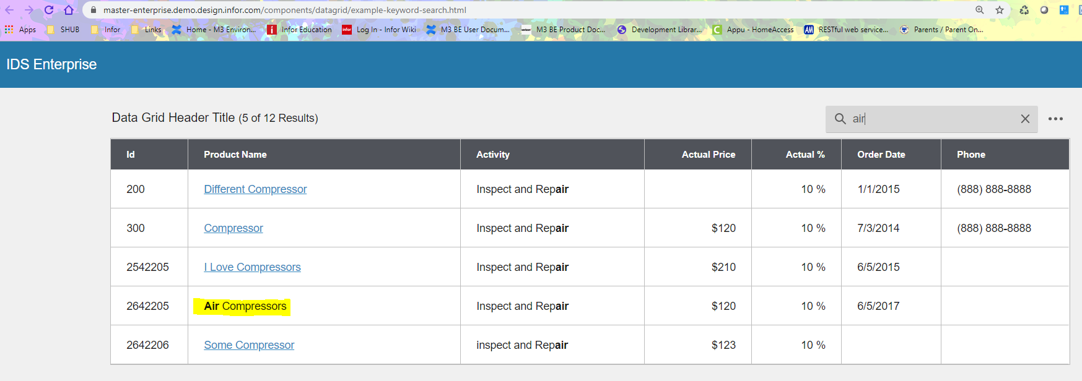Open Infor Education bookmark
1082x381 pixels.
click(300, 30)
